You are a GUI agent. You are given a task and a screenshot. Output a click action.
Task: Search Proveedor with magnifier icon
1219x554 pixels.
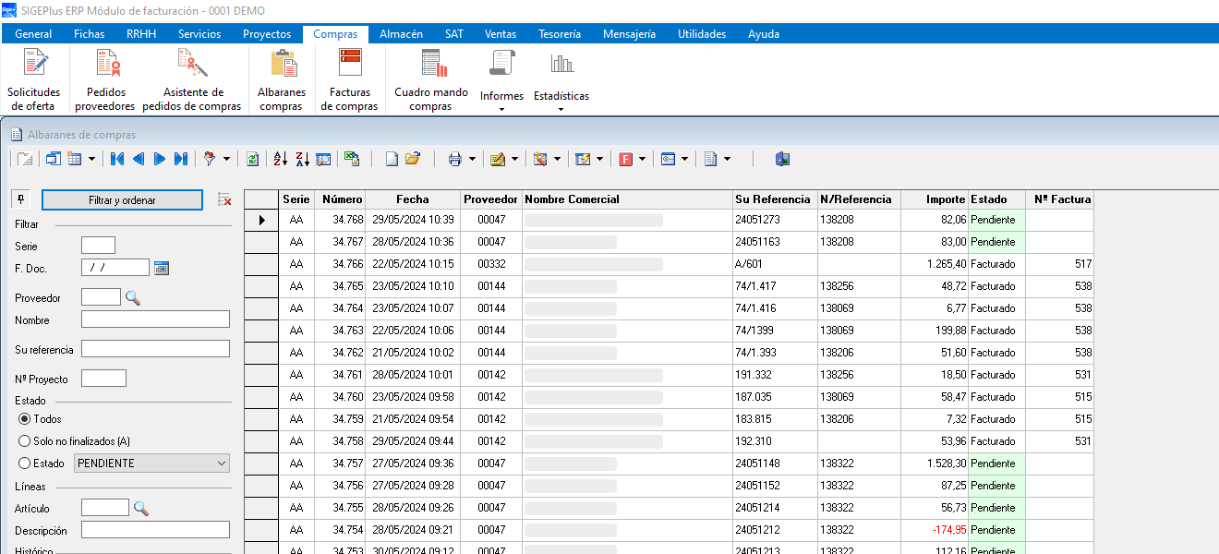[x=133, y=297]
